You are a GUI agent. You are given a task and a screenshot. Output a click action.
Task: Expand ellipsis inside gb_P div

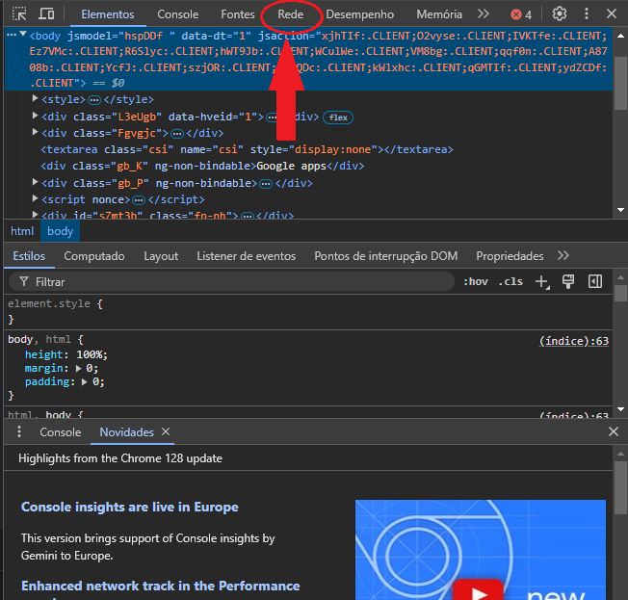(266, 184)
